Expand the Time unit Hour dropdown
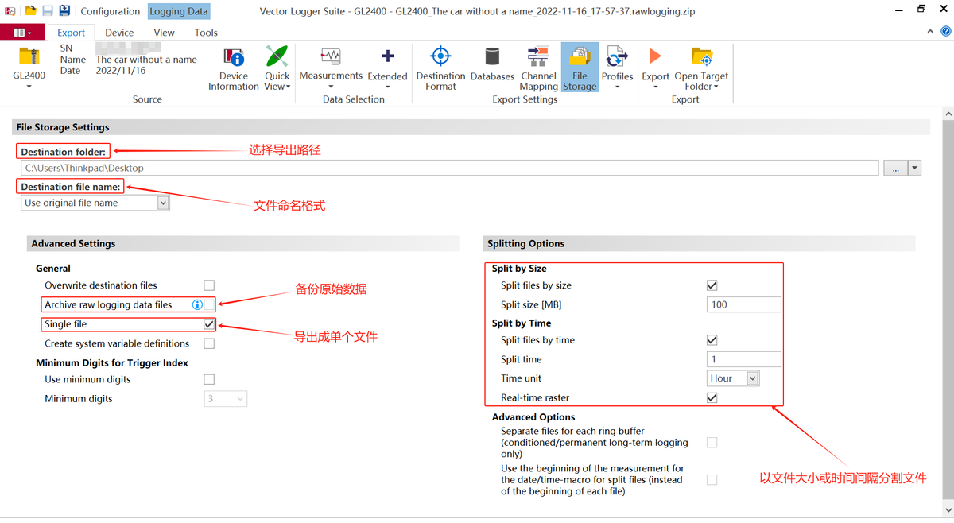The width and height of the screenshot is (954, 523). [x=752, y=378]
